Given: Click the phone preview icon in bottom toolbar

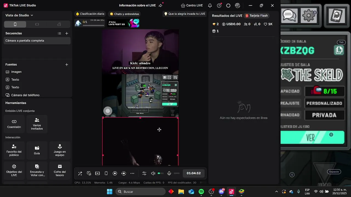Looking at the screenshot, I should [106, 173].
